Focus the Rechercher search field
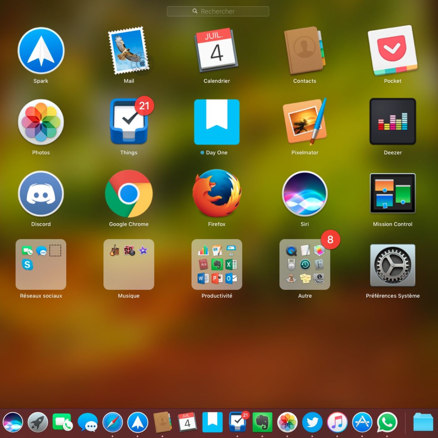The image size is (438, 438). pos(218,11)
